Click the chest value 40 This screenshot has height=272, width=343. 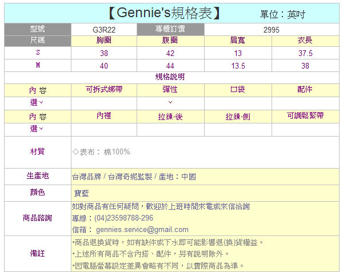pos(104,66)
